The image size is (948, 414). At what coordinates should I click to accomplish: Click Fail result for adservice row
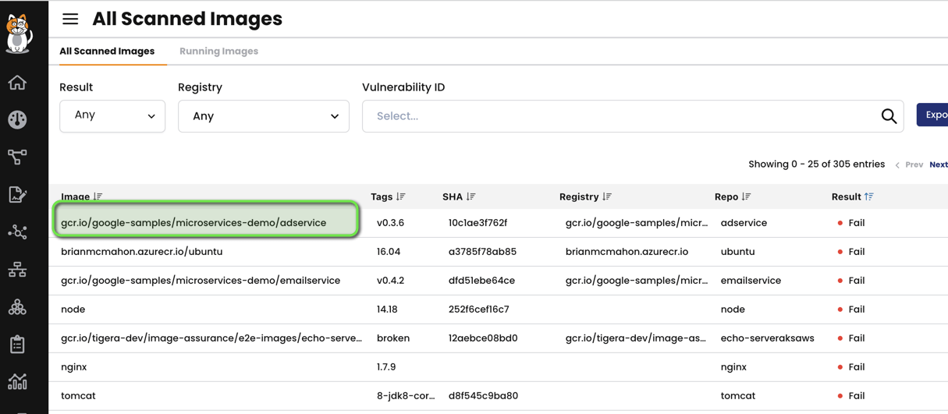point(851,223)
